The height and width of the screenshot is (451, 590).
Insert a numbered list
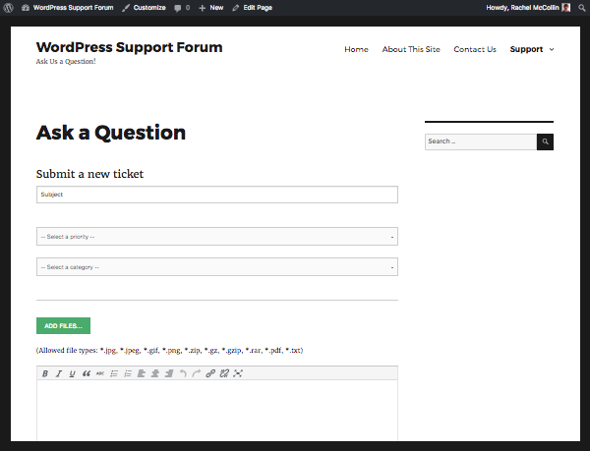tap(128, 373)
